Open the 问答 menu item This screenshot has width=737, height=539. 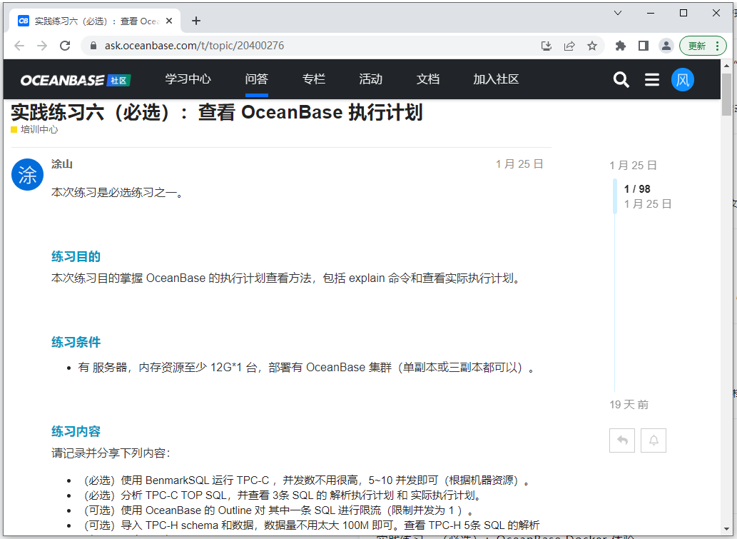point(256,79)
